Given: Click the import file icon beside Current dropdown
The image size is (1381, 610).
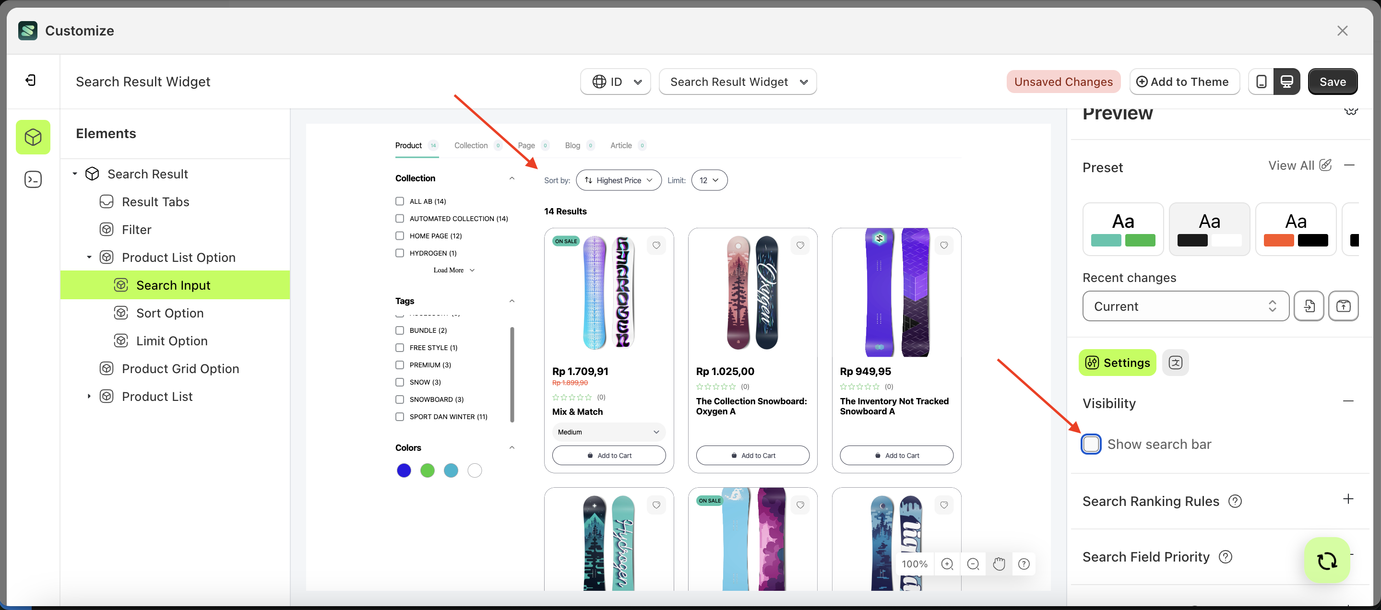Looking at the screenshot, I should tap(1309, 306).
